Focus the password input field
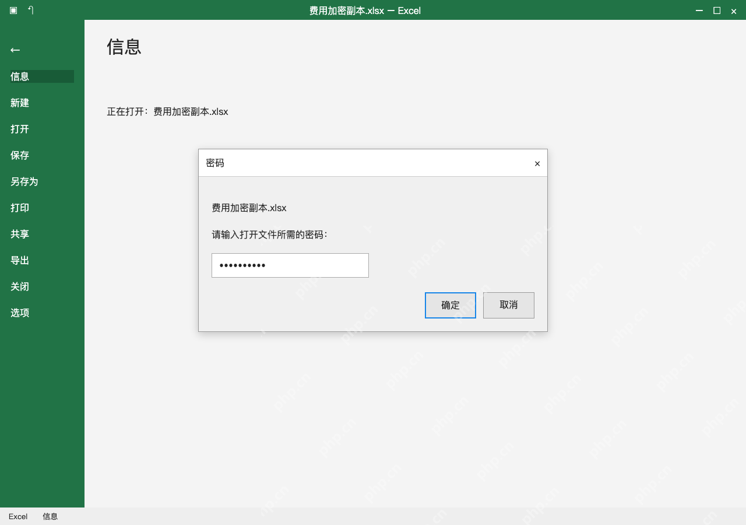This screenshot has height=525, width=746. coord(290,265)
